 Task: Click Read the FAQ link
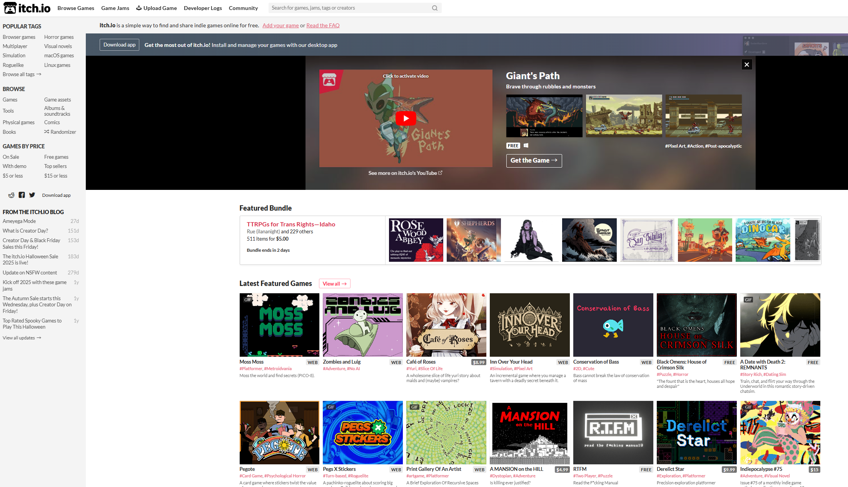323,25
